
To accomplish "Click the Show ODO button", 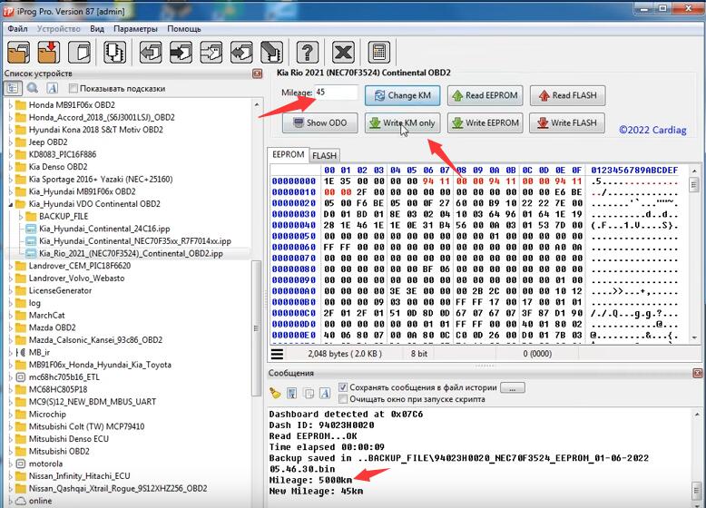I will [x=320, y=122].
